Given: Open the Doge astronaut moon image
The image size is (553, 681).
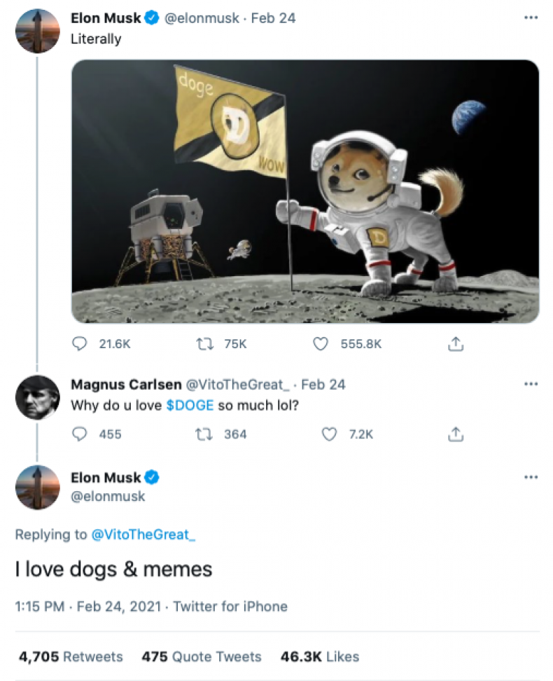Looking at the screenshot, I should pyautogui.click(x=305, y=191).
